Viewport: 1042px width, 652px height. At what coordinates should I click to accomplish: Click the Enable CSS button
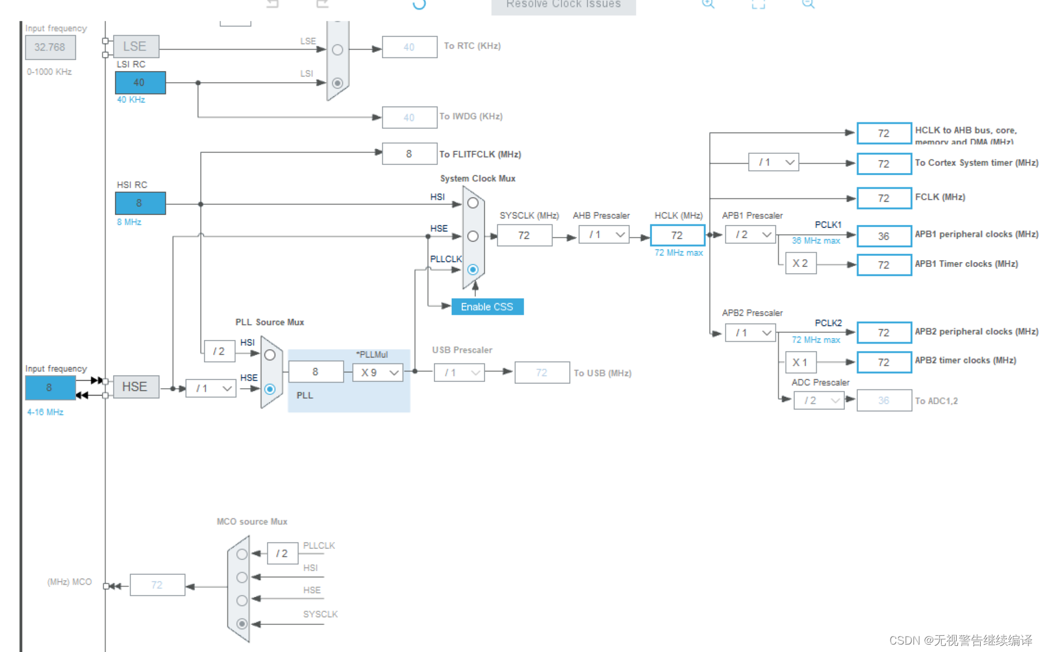pyautogui.click(x=487, y=307)
